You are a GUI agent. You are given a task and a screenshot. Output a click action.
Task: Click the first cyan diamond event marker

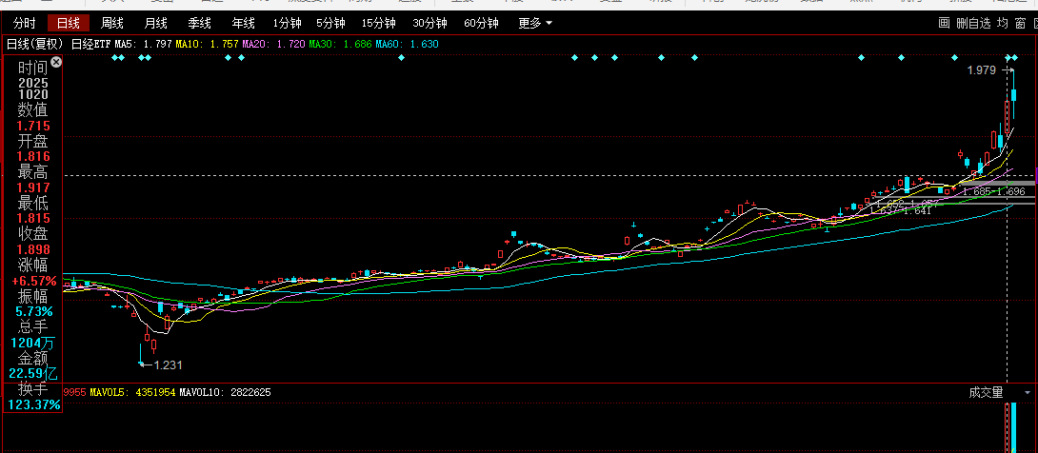click(114, 58)
